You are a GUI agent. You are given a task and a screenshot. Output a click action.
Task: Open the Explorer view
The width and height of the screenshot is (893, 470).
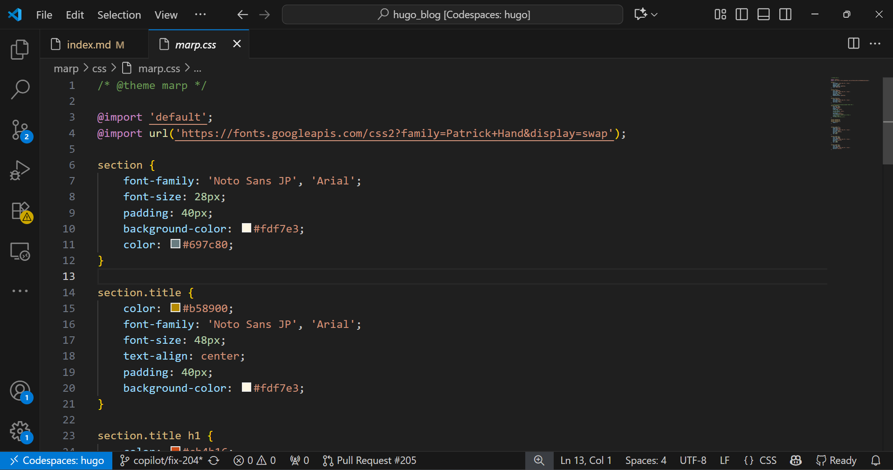pos(20,49)
